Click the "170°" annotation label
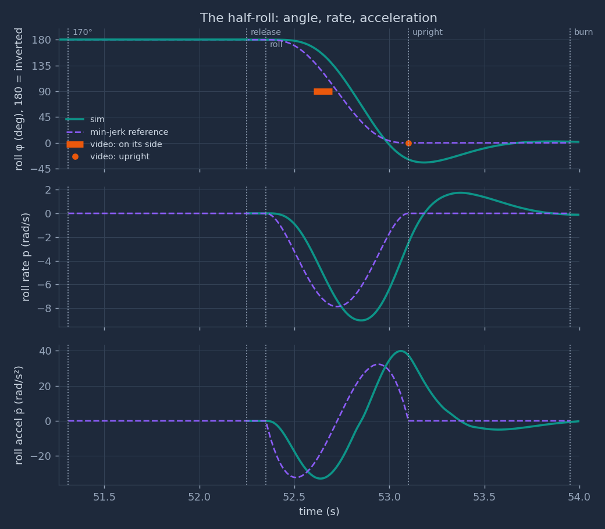The width and height of the screenshot is (605, 529). (83, 33)
